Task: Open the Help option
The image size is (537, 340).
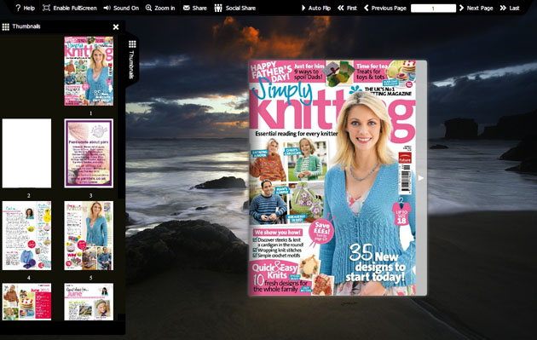Action: pyautogui.click(x=26, y=8)
